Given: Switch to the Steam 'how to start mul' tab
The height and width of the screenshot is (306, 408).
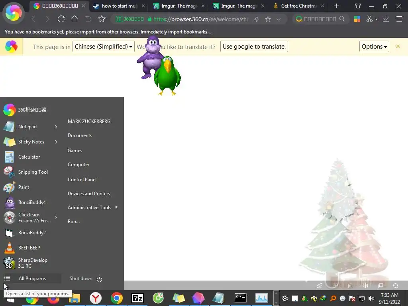Looking at the screenshot, I should (120, 6).
